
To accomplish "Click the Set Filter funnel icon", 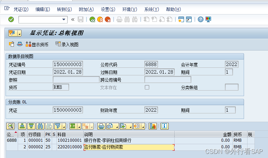I will coord(58,126).
